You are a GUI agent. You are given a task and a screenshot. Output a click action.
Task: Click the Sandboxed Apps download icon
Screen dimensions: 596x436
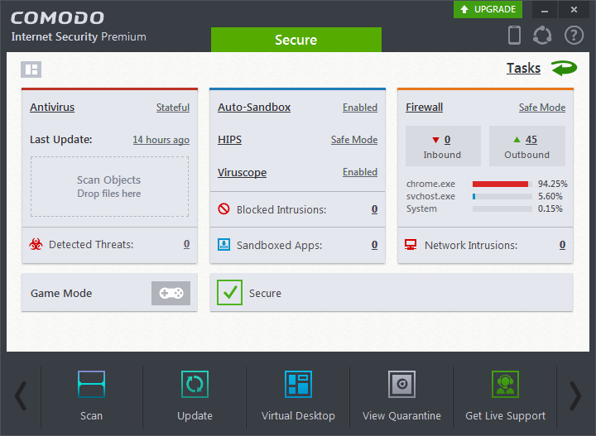[x=223, y=245]
